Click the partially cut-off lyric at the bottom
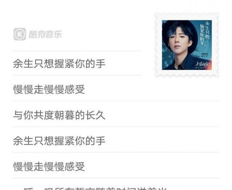This screenshot has height=190, width=232. (x=95, y=188)
